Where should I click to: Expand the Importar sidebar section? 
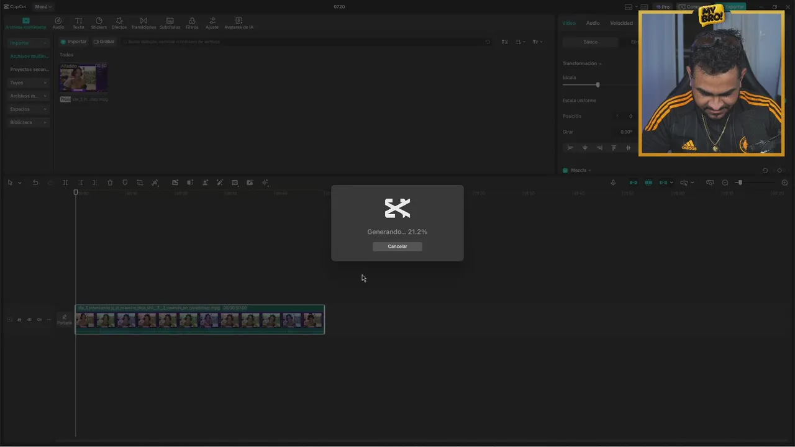28,43
